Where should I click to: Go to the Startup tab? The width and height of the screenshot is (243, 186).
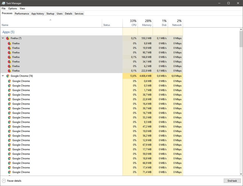50,14
